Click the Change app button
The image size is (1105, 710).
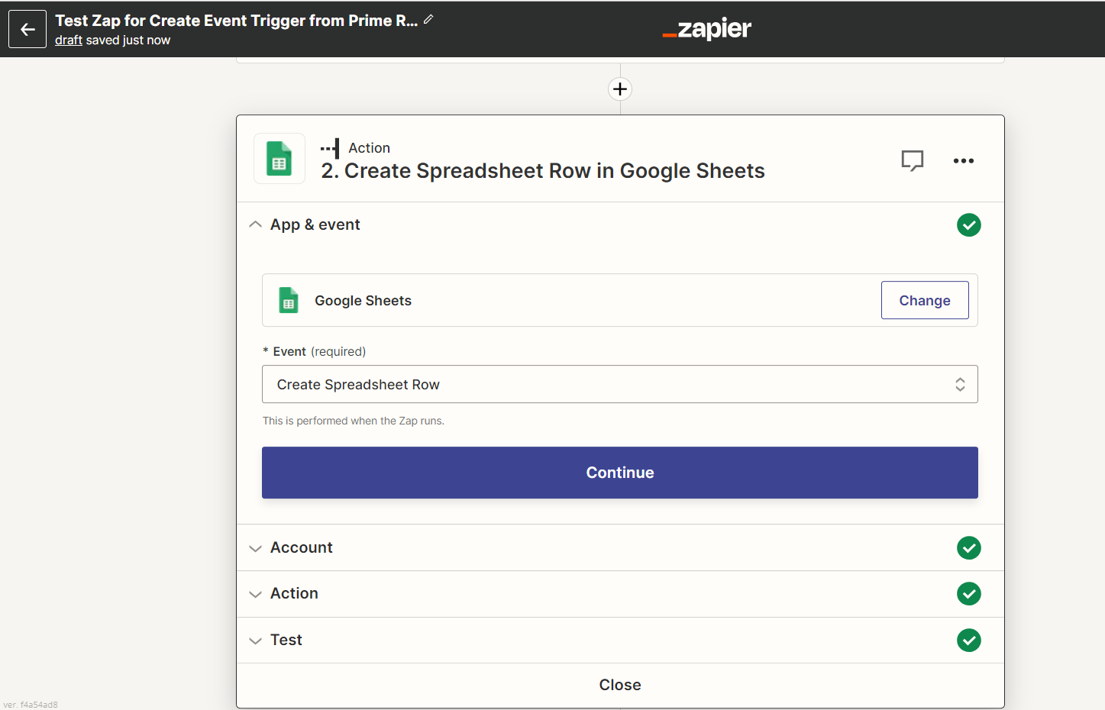924,301
